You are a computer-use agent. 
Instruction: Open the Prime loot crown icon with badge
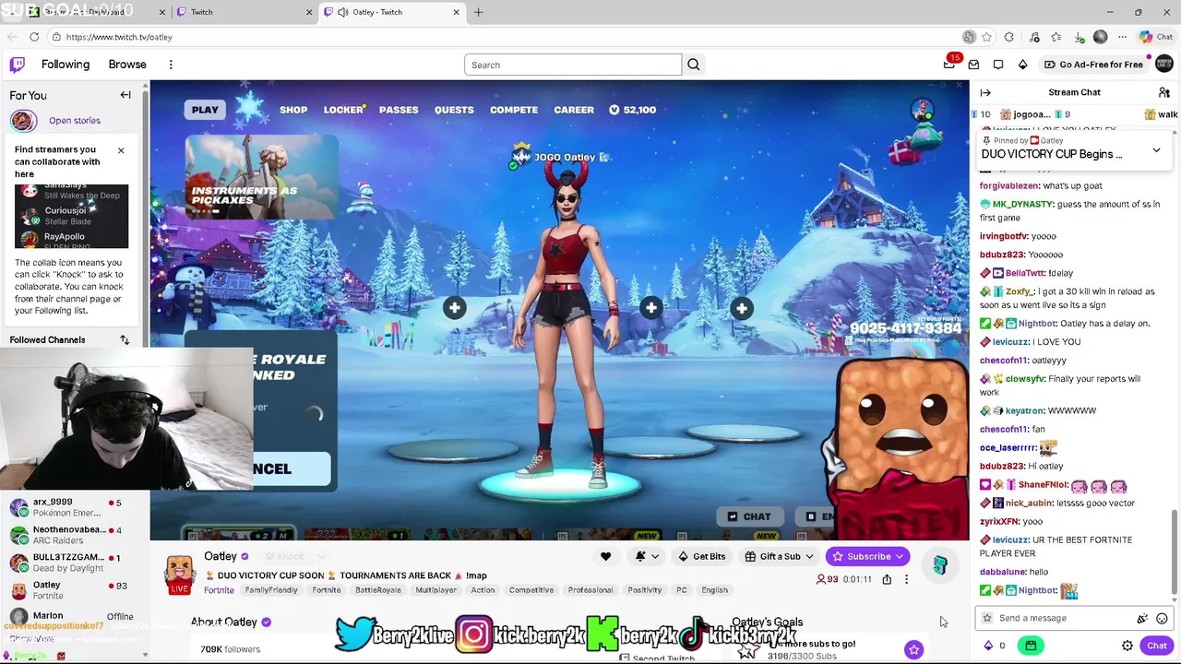click(x=950, y=63)
